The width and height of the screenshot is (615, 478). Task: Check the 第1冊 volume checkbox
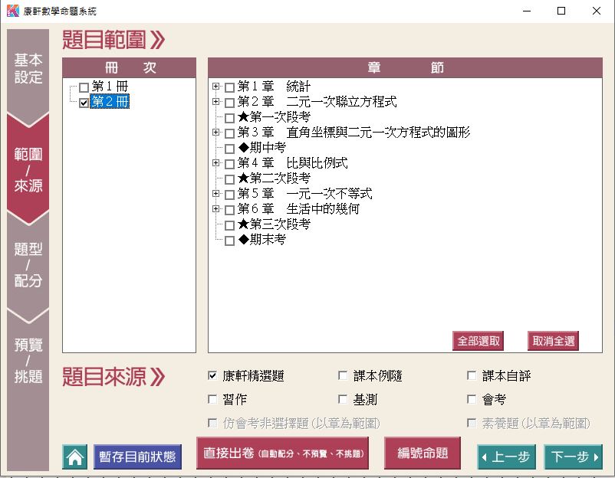click(84, 87)
